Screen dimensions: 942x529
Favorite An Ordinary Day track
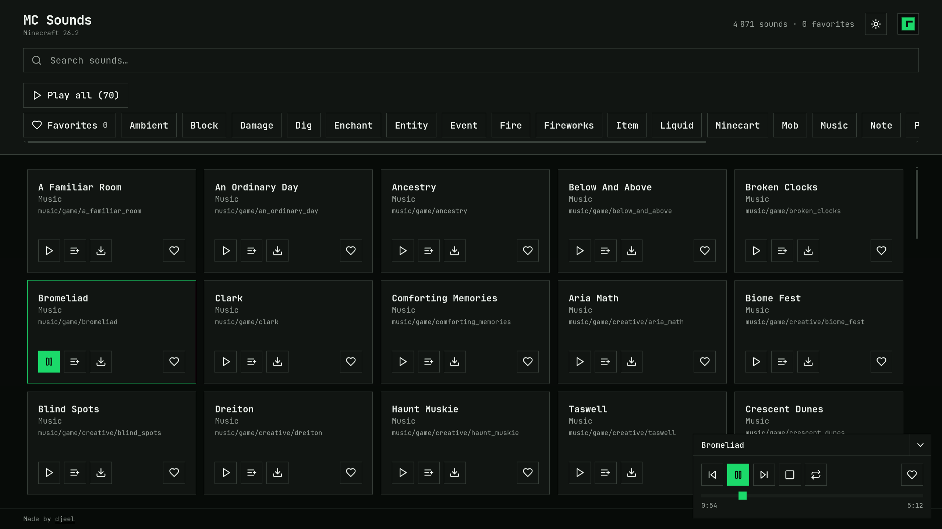[x=351, y=251]
